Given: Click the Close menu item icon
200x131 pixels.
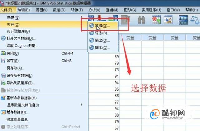Looking at the screenshot, I should click(3, 53).
